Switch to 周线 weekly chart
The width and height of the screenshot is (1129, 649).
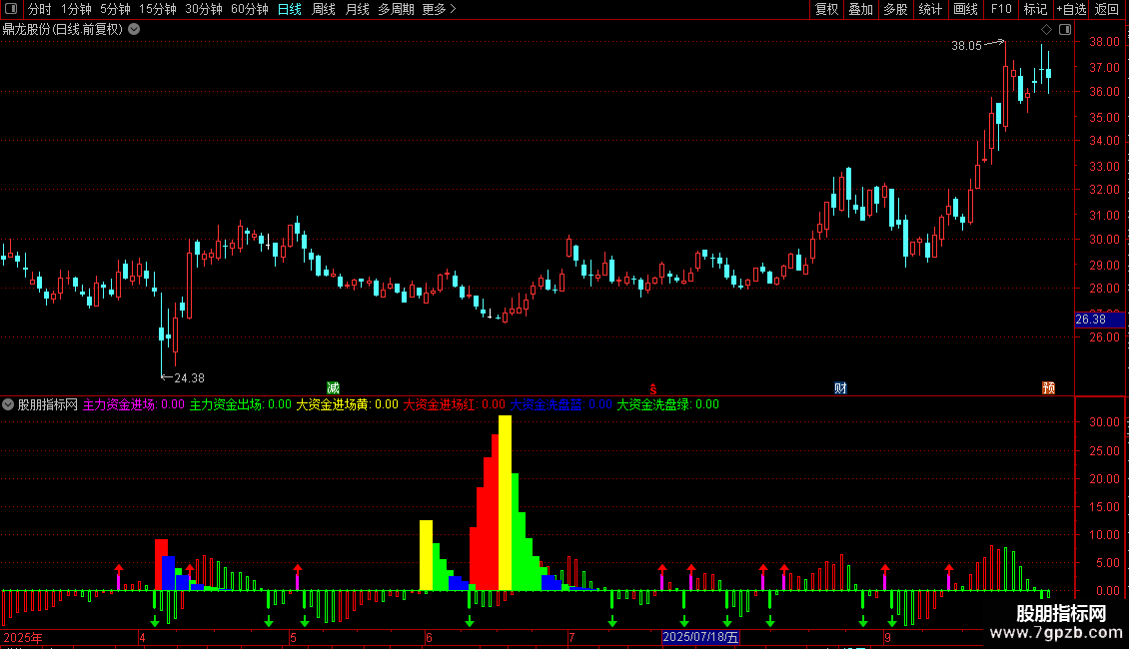coord(324,9)
